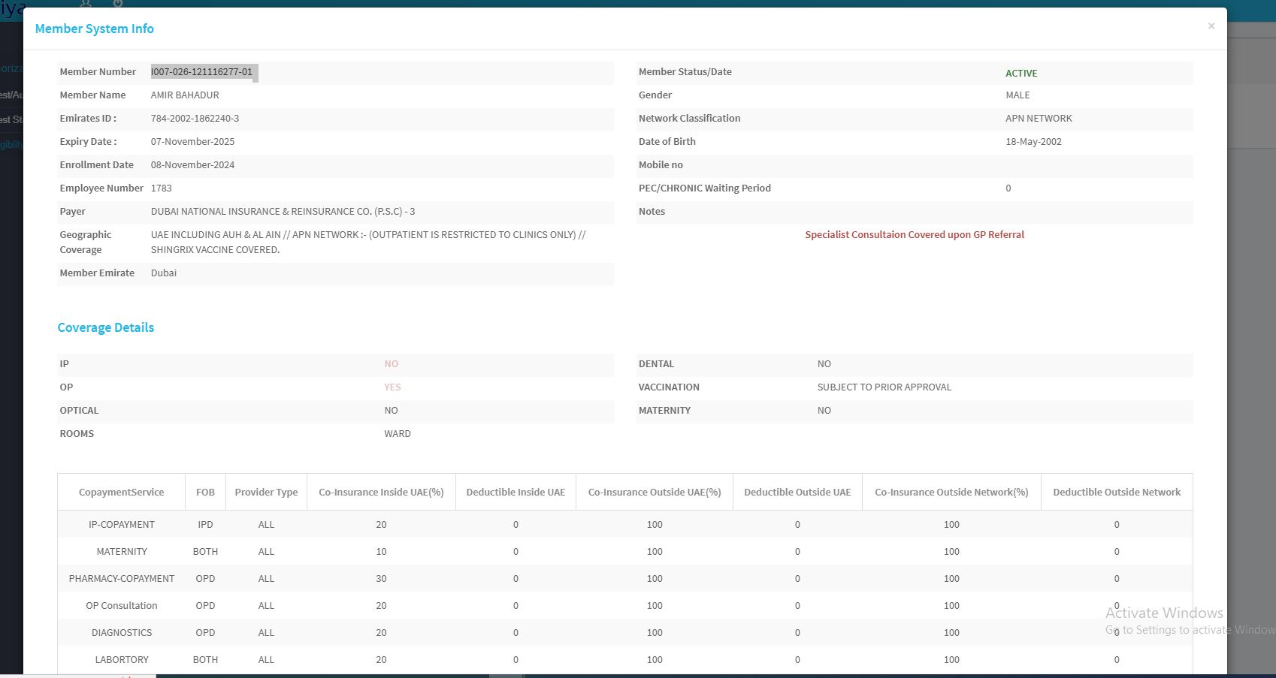Click the power/logout icon in header
The image size is (1276, 678).
pyautogui.click(x=118, y=3)
